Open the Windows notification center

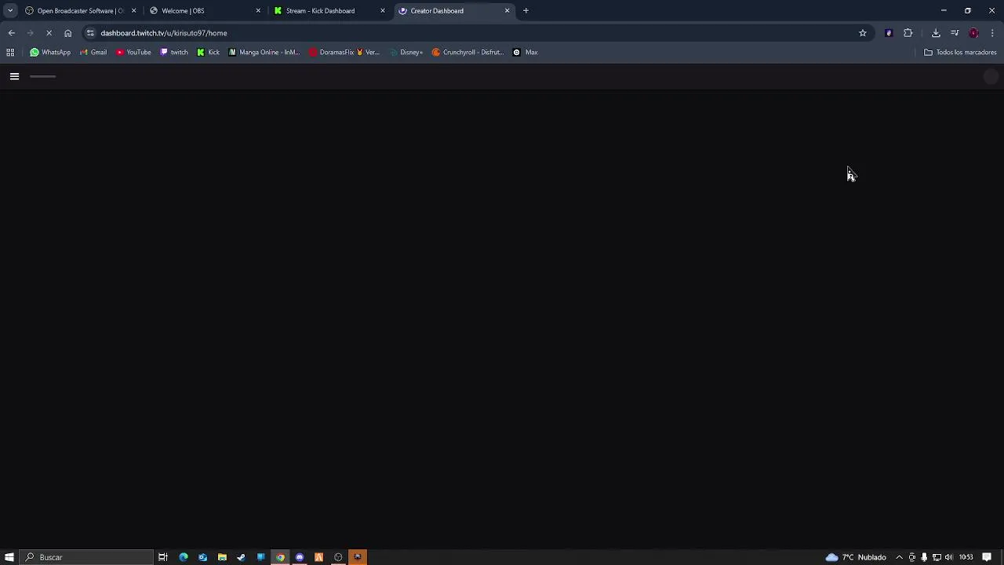coord(987,557)
